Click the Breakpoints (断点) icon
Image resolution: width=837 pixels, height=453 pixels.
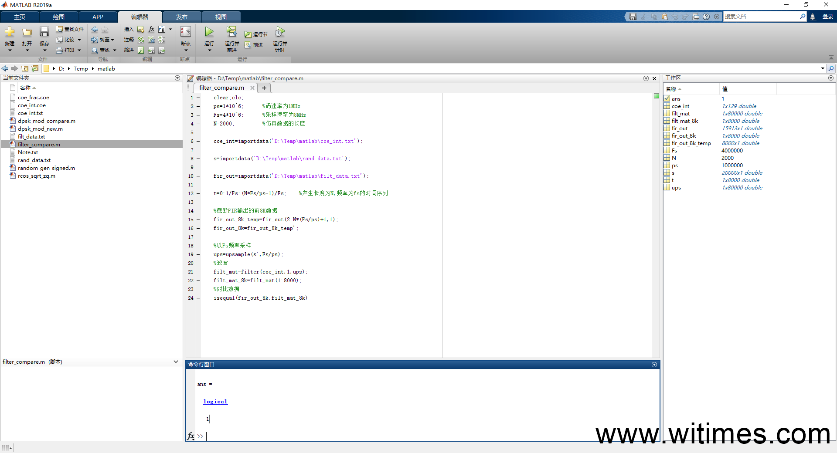(186, 32)
